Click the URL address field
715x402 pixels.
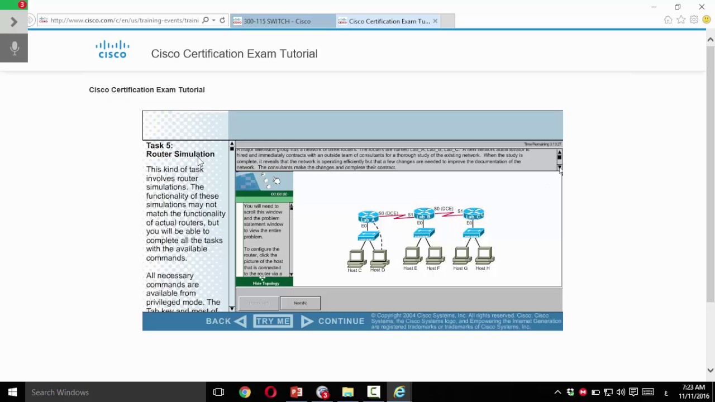[x=124, y=21]
